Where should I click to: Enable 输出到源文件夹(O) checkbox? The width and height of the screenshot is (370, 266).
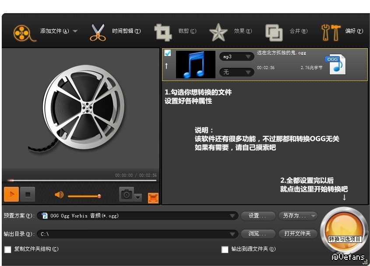click(x=225, y=249)
